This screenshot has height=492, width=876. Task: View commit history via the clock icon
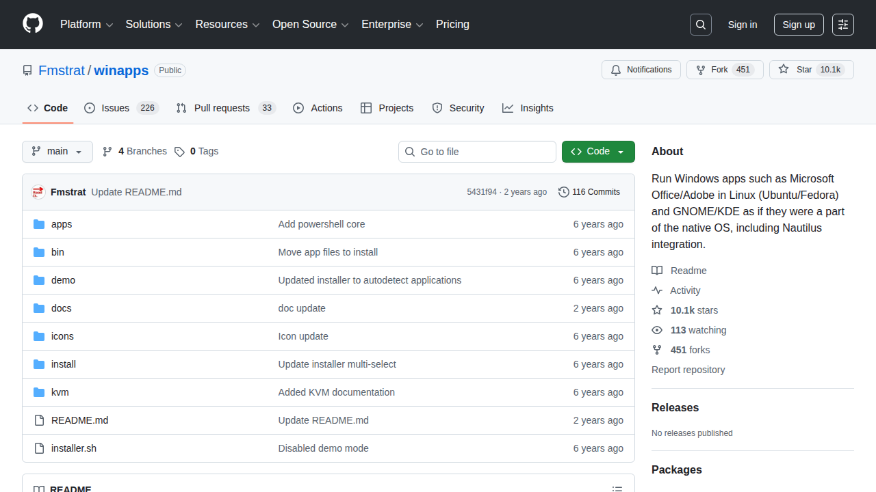click(563, 192)
